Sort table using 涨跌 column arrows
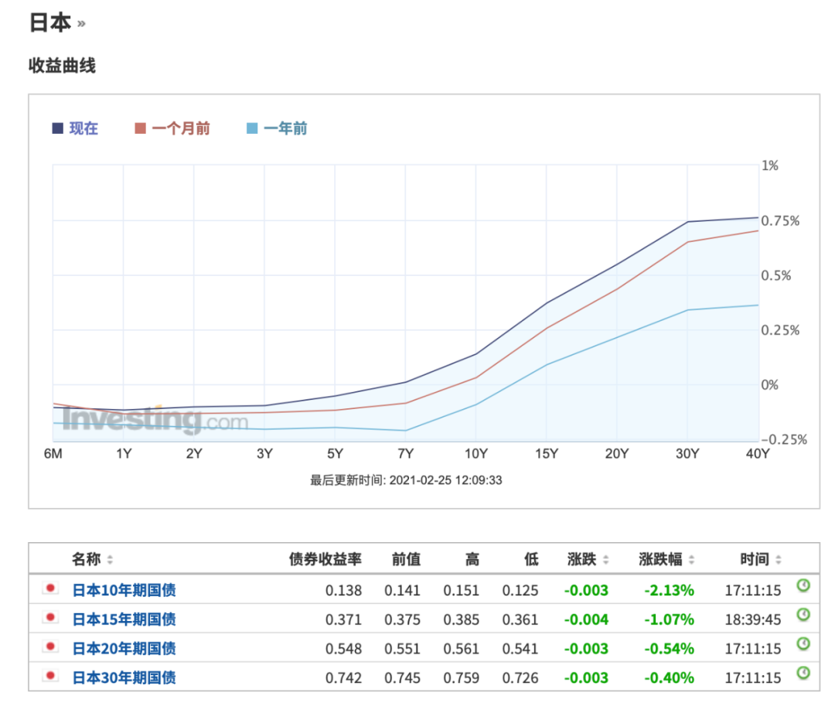 pos(605,560)
